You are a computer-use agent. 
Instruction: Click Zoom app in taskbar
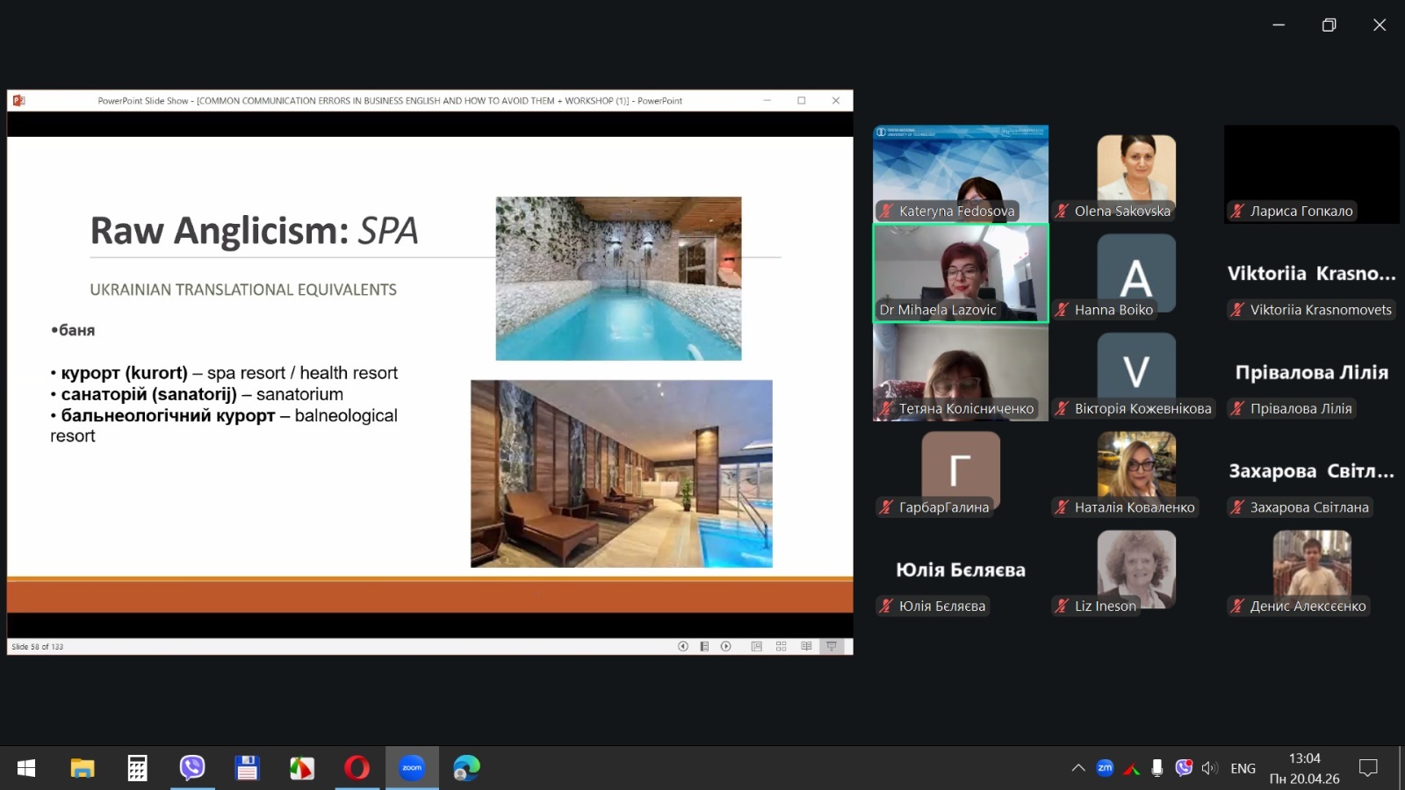click(x=412, y=768)
